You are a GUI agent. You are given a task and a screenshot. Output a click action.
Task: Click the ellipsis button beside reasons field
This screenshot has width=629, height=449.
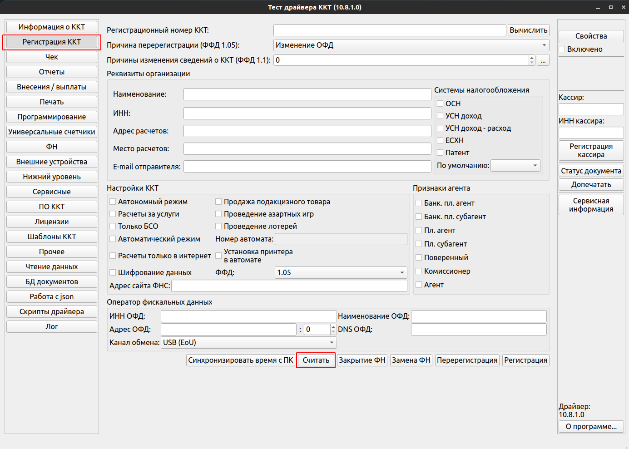543,60
